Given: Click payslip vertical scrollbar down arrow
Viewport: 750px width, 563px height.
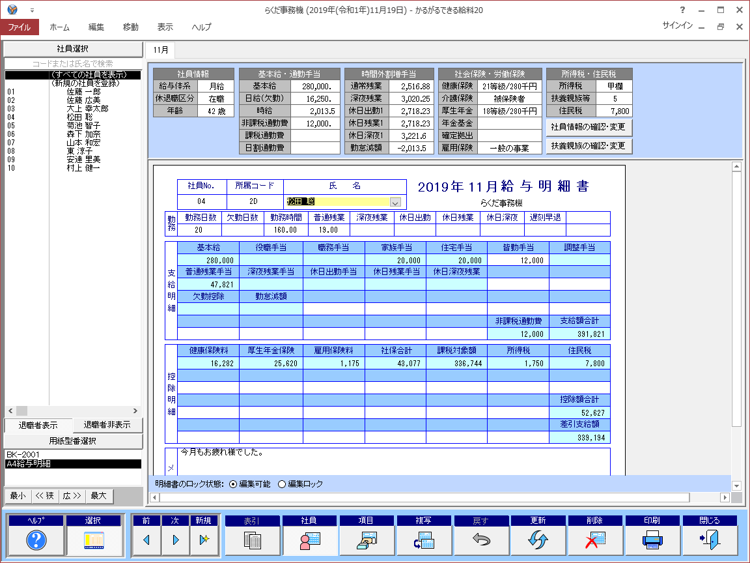Looking at the screenshot, I should [736, 485].
